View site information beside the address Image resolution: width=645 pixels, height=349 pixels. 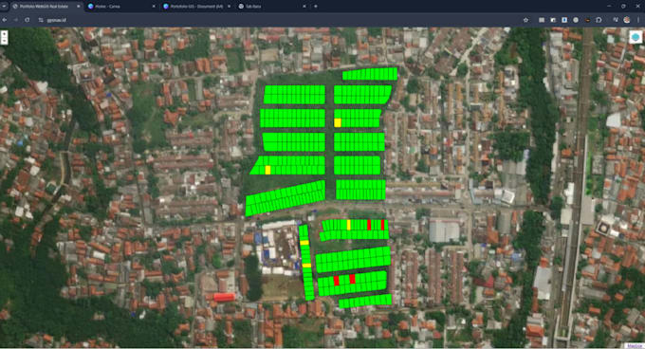coord(41,20)
